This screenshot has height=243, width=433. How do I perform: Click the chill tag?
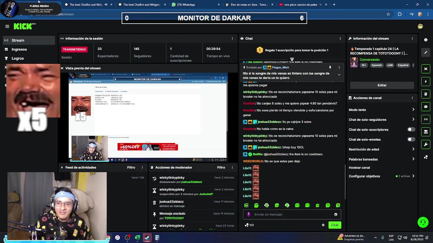[390, 65]
